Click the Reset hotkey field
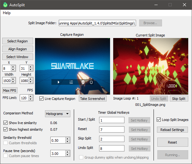The image size is (192, 164). 112,129
